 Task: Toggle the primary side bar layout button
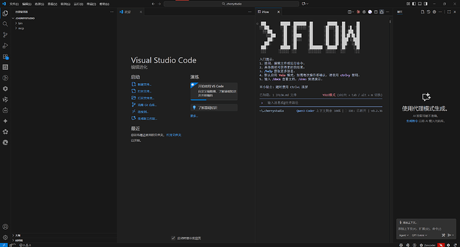tap(414, 4)
